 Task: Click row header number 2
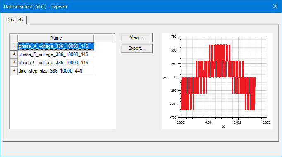14,54
